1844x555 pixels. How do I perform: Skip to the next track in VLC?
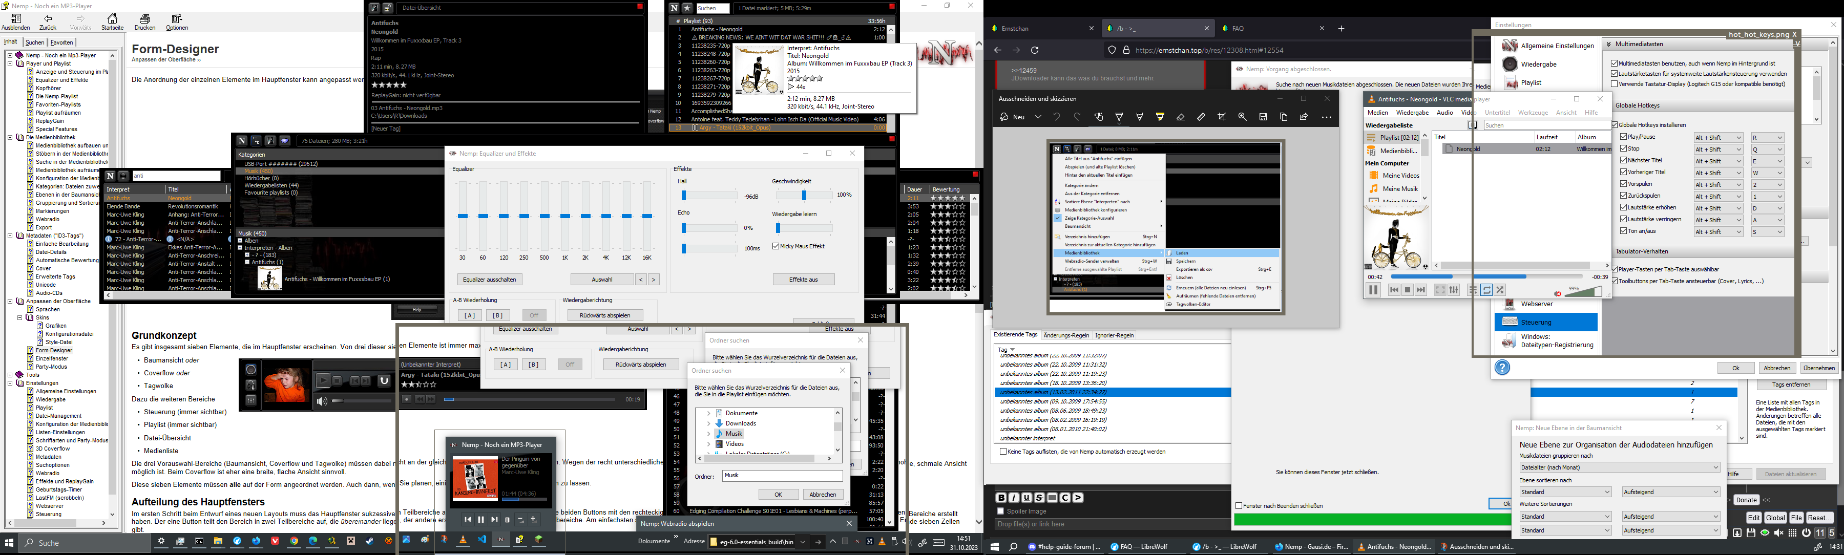pos(1421,290)
